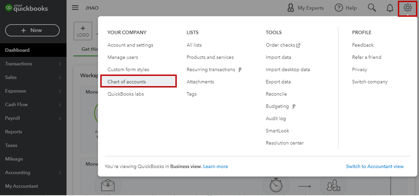Expand the Sales sidebar chevron
This screenshot has height=196, width=419.
click(60, 77)
